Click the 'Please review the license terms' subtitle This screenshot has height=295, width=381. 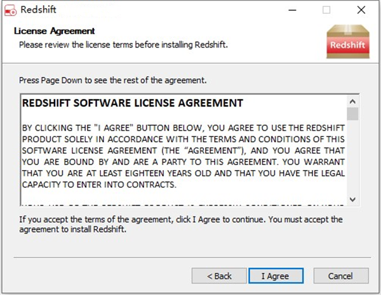click(123, 44)
